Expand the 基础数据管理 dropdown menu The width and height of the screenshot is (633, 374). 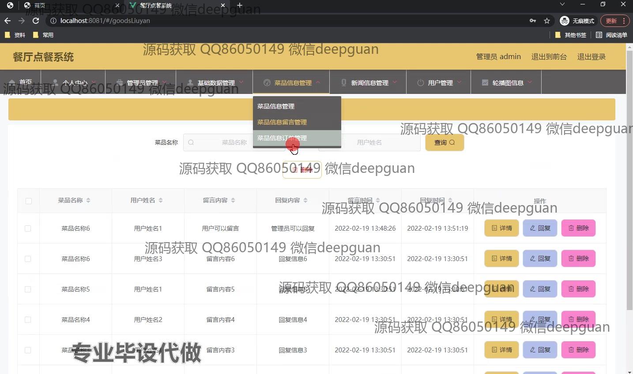(x=215, y=82)
